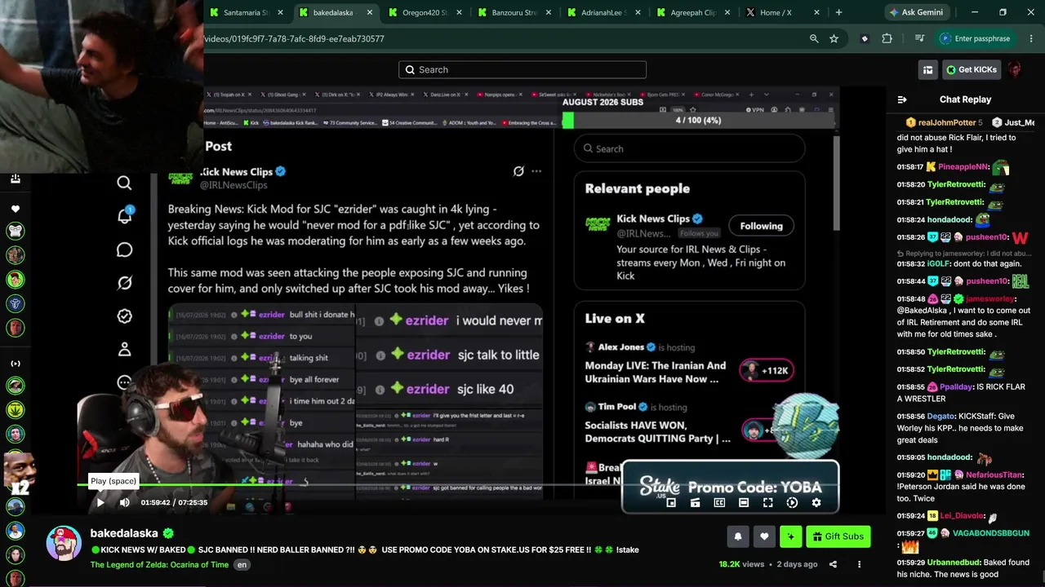This screenshot has width=1045, height=587.
Task: Close the bakedalaska browser tab
Action: pos(370,12)
